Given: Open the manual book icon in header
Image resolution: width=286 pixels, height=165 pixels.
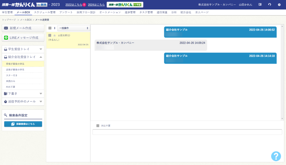Looking at the screenshot, I should [260, 5].
